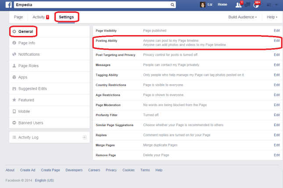Open the messages chat icon
Image resolution: width=283 pixels, height=188 pixels.
pos(247,5)
